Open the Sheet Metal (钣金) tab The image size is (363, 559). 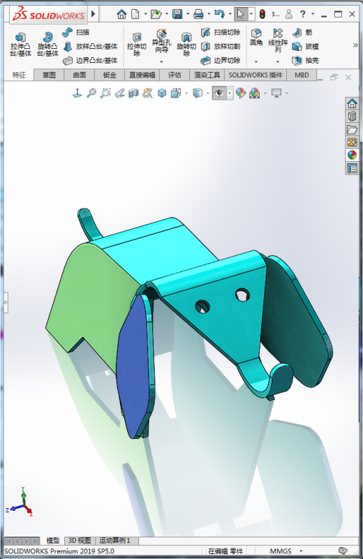(110, 75)
